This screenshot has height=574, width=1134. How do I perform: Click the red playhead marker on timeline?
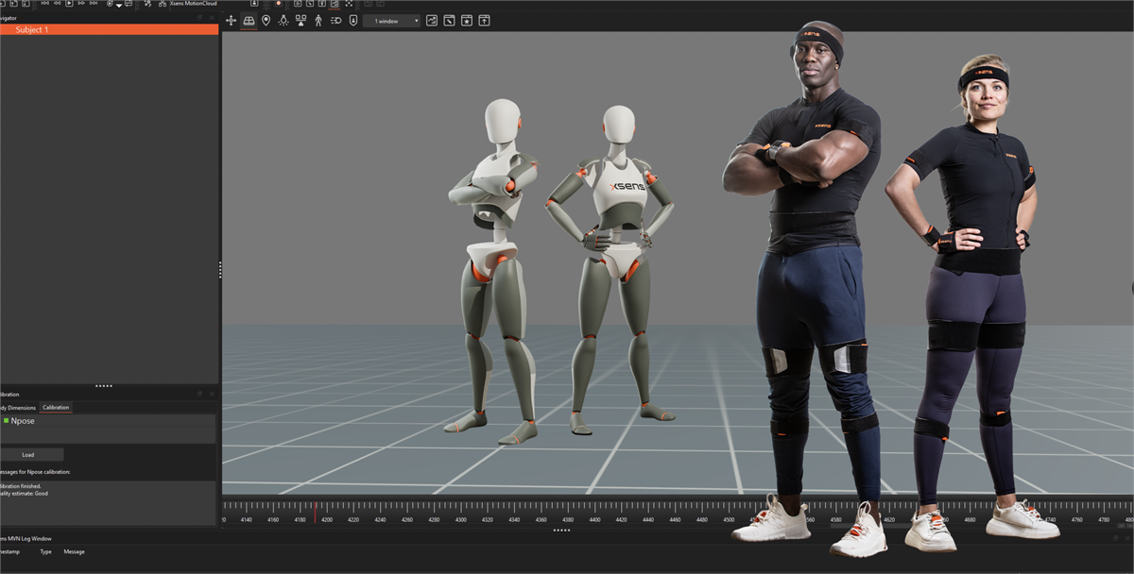pos(315,511)
